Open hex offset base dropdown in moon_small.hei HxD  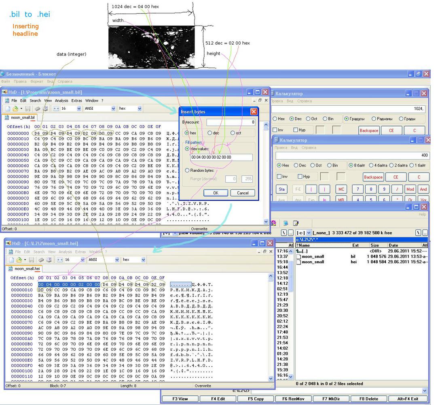[x=143, y=260]
